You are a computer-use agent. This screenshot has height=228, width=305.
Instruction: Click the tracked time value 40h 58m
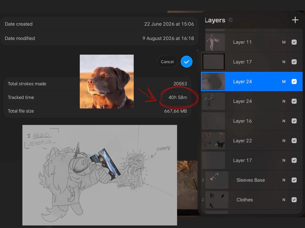click(178, 98)
